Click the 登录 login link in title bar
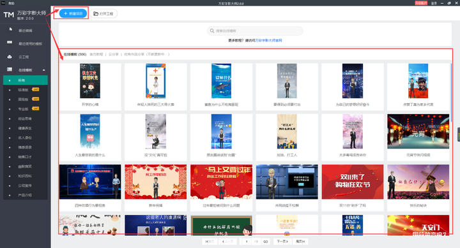This screenshot has height=248, width=460. tap(434, 3)
